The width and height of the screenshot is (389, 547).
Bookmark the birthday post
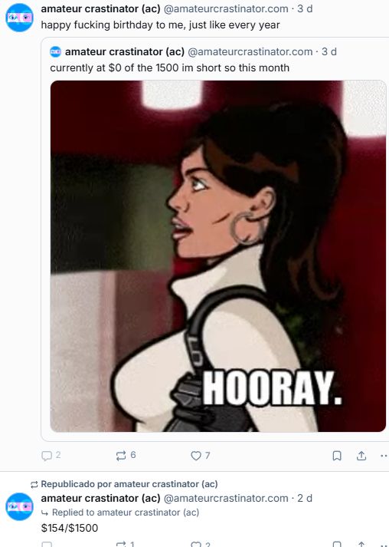pyautogui.click(x=337, y=456)
